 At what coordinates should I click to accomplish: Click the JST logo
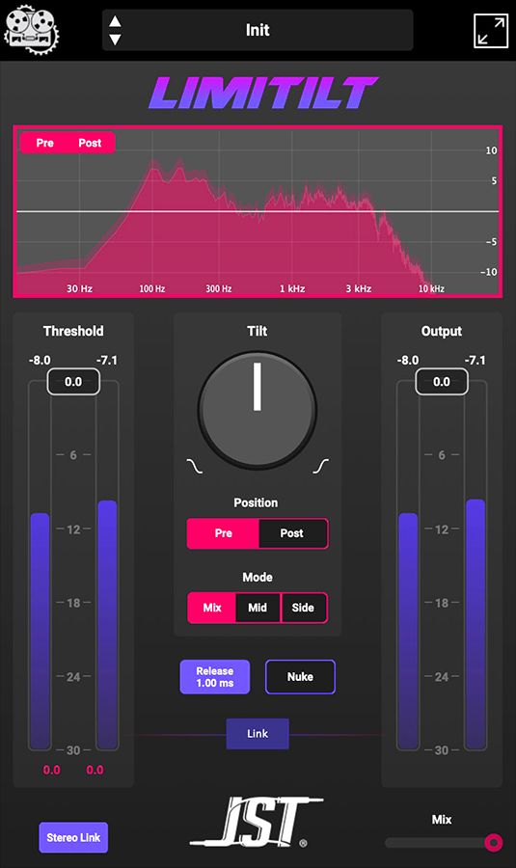point(257,824)
